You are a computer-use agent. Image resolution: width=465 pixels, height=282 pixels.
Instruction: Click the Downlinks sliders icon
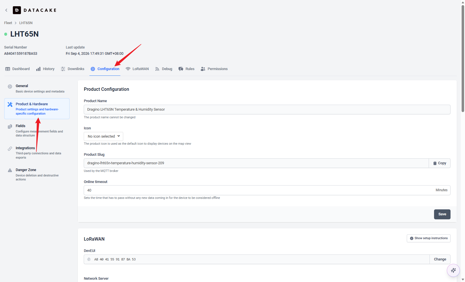coord(63,69)
